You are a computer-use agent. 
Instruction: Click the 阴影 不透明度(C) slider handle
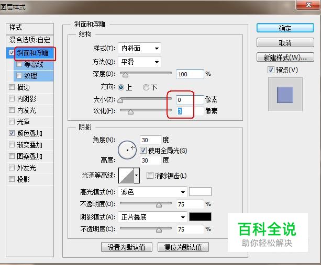[x=159, y=230]
